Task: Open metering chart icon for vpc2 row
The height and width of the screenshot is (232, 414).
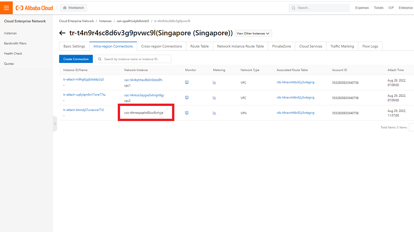Action: pyautogui.click(x=214, y=97)
